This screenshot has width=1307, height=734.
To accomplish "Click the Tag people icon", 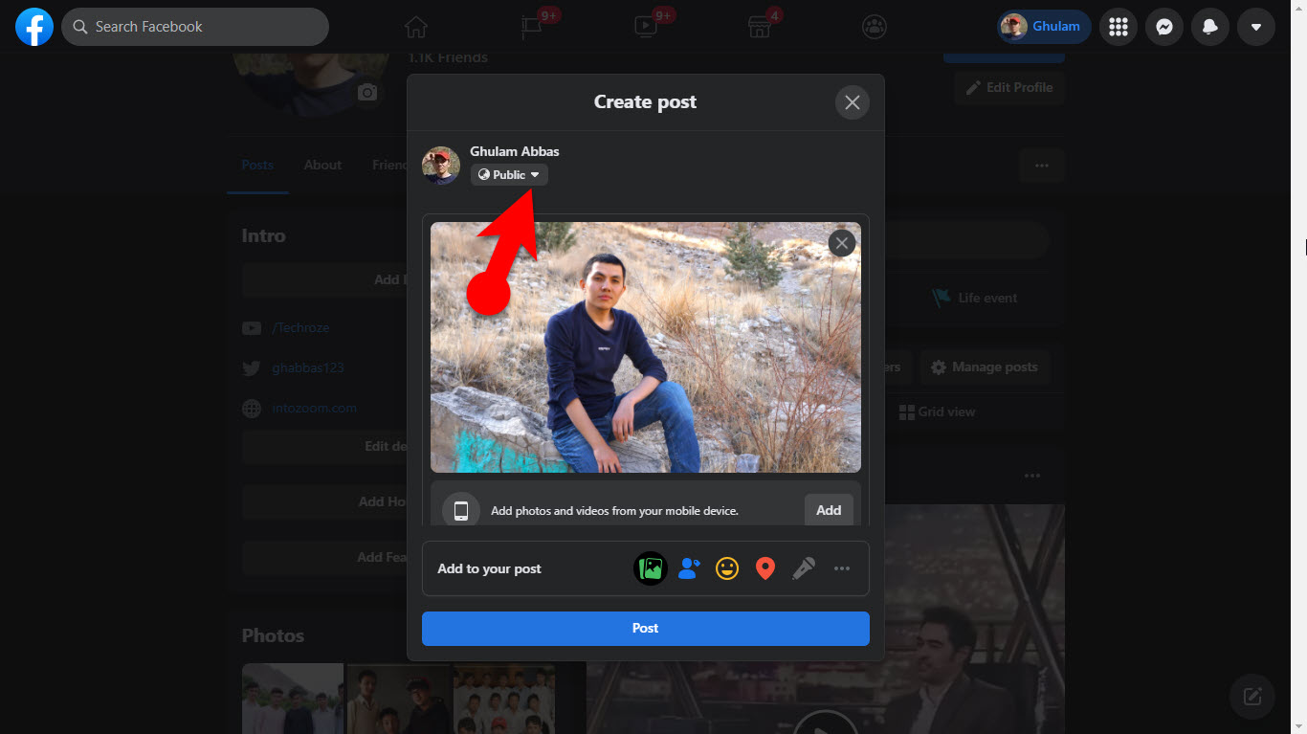I will (689, 568).
